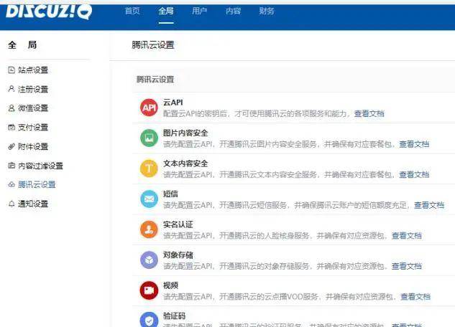Select 内容过滤设置 in the sidebar

click(40, 166)
